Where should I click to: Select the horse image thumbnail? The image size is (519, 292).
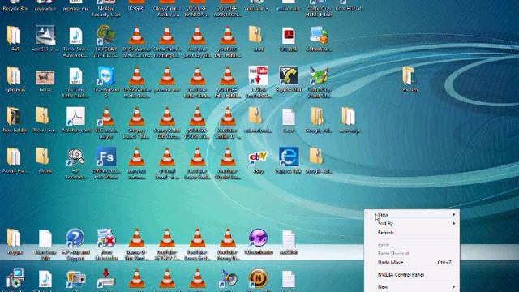pos(45,78)
